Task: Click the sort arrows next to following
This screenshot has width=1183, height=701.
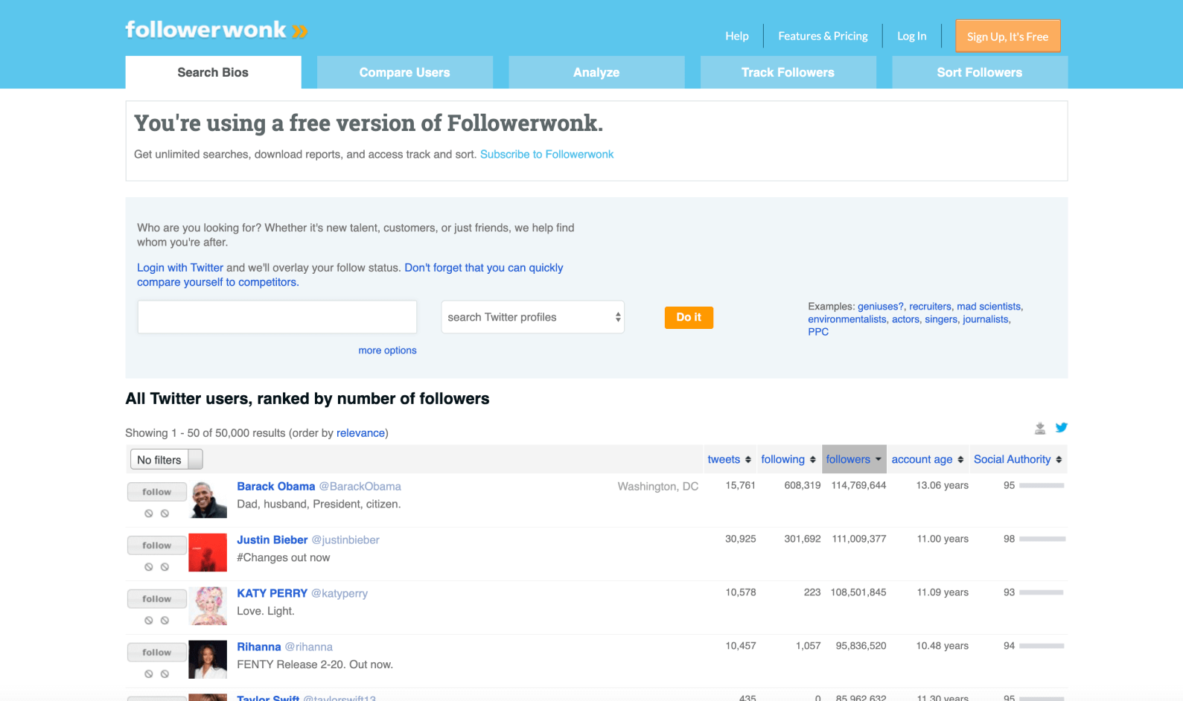Action: coord(813,460)
